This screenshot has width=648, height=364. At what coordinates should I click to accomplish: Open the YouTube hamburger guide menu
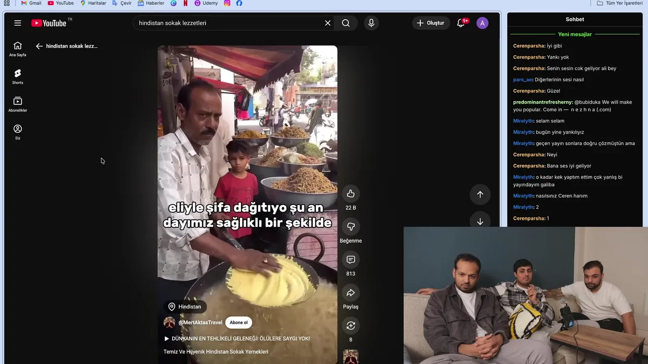coord(18,23)
